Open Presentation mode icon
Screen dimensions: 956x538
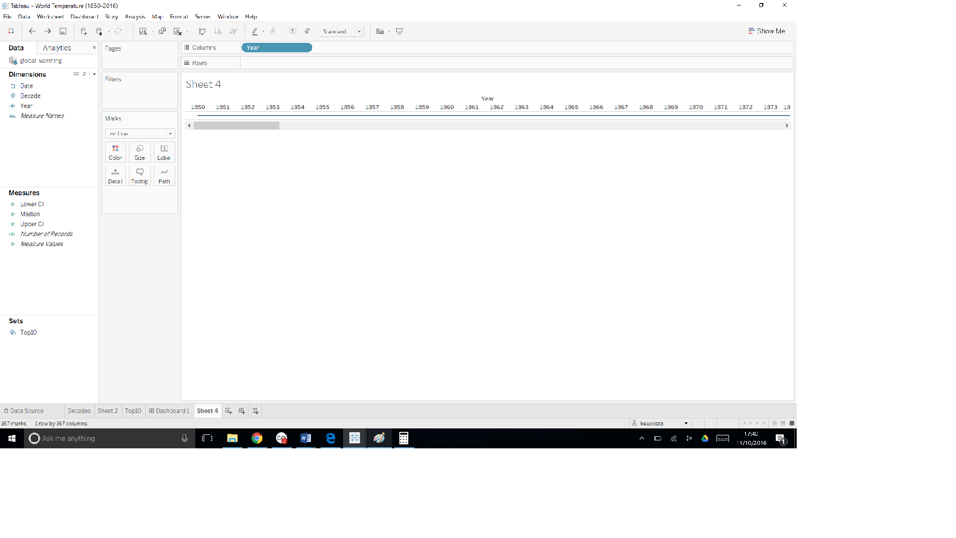(x=399, y=31)
